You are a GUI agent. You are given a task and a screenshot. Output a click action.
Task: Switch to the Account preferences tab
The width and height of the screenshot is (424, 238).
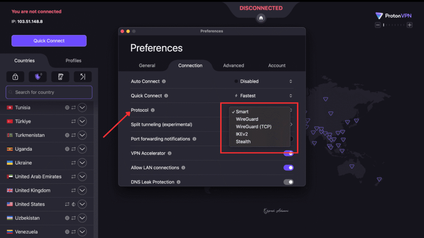[x=276, y=65]
